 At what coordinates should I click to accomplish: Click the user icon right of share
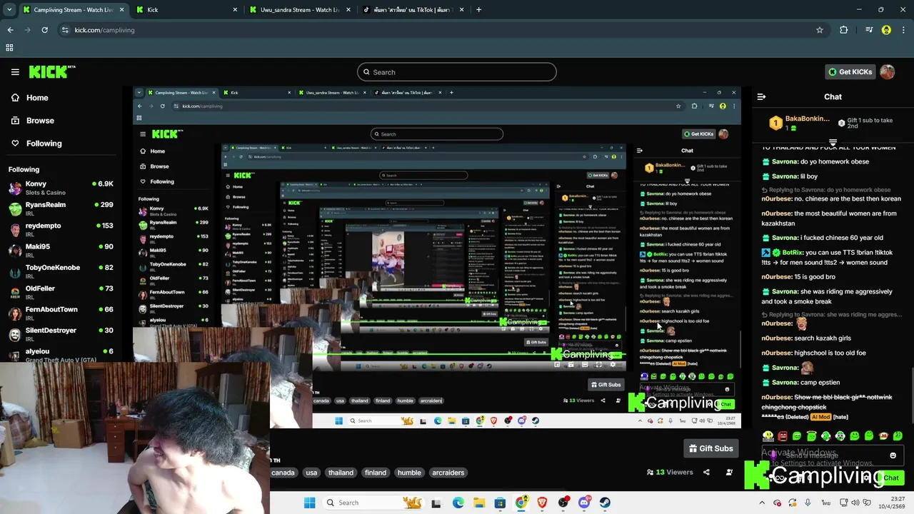coord(729,472)
